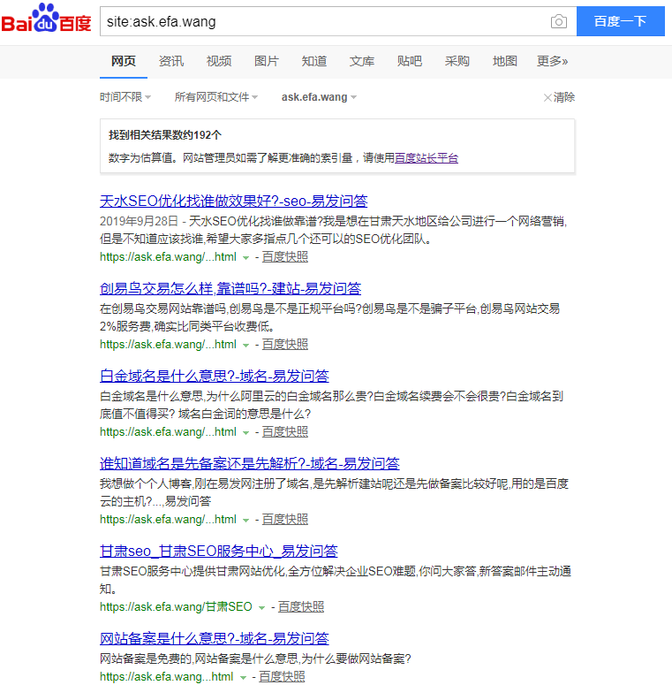672x685 pixels.
Task: Switch to the 资讯 tab
Action: [x=171, y=61]
